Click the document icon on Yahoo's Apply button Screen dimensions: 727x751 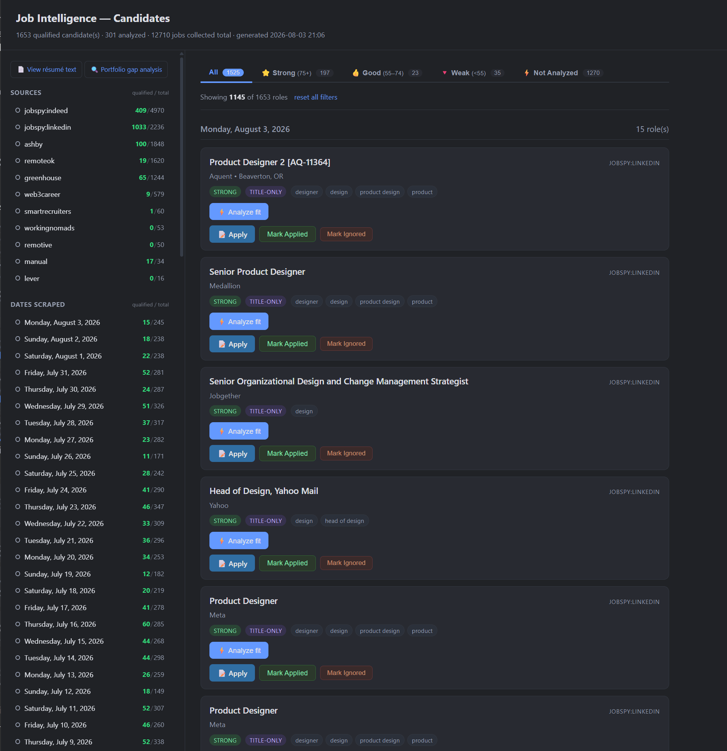coord(222,564)
